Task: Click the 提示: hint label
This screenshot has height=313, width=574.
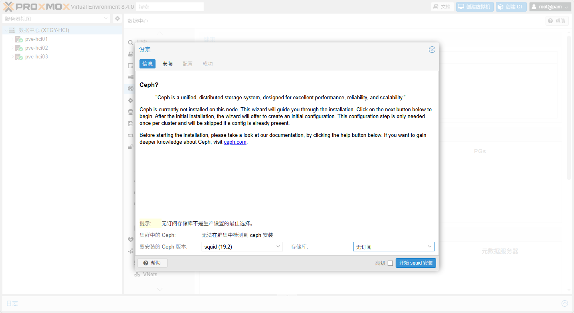Action: [x=146, y=224]
